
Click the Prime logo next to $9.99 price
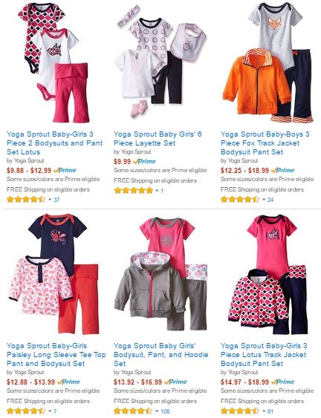[x=144, y=161]
